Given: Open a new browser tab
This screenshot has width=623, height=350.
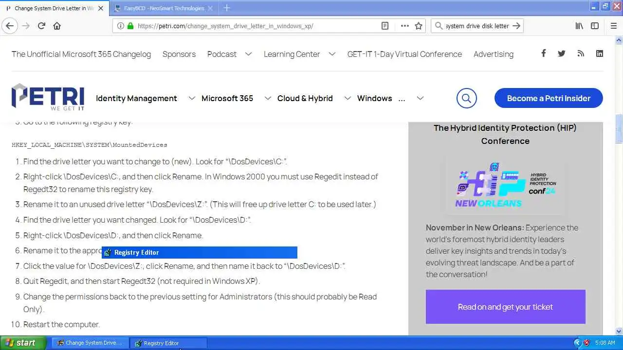Looking at the screenshot, I should tap(227, 8).
